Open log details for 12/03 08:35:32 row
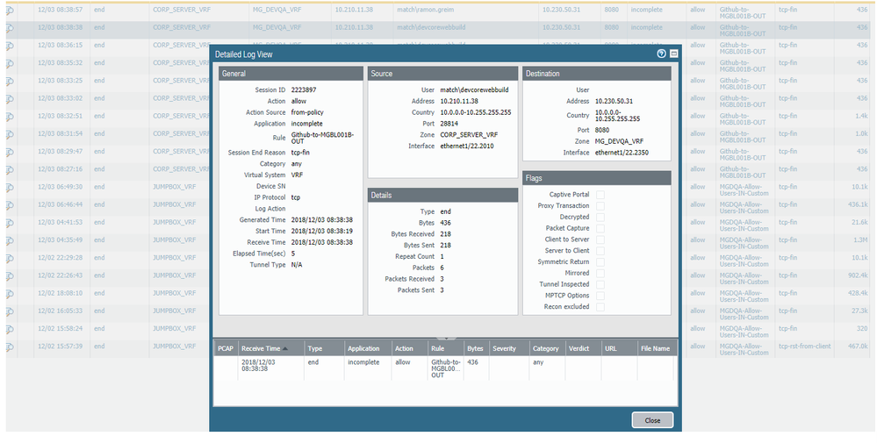The image size is (877, 443). pos(10,64)
